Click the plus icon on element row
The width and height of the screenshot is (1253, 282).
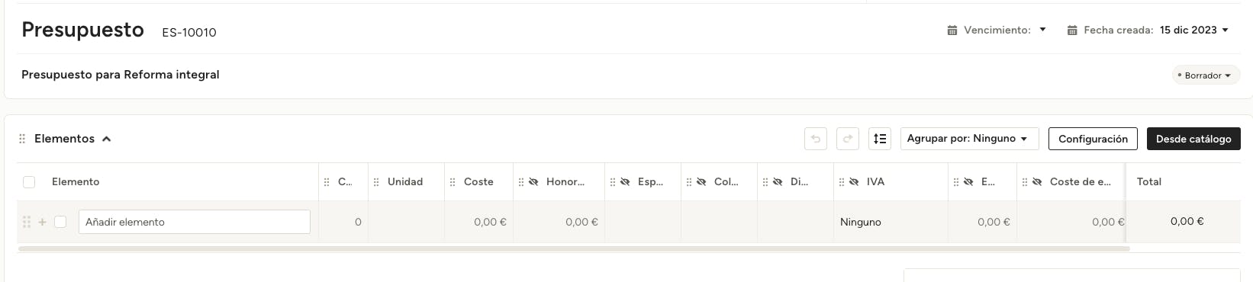pyautogui.click(x=43, y=222)
